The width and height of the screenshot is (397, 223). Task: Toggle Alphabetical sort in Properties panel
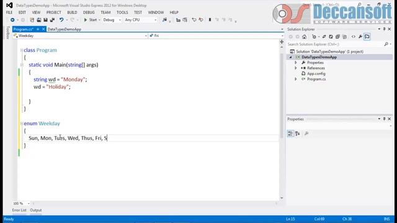[x=298, y=134]
